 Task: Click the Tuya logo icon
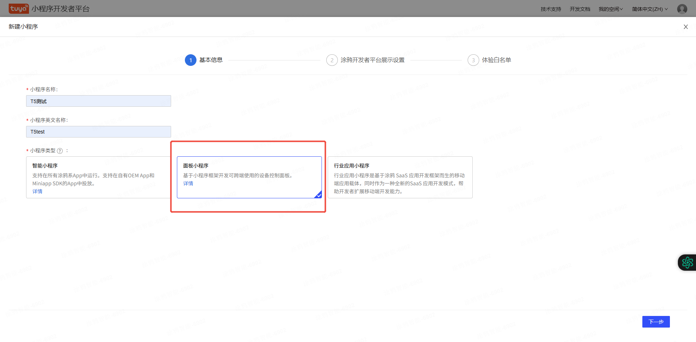point(19,9)
